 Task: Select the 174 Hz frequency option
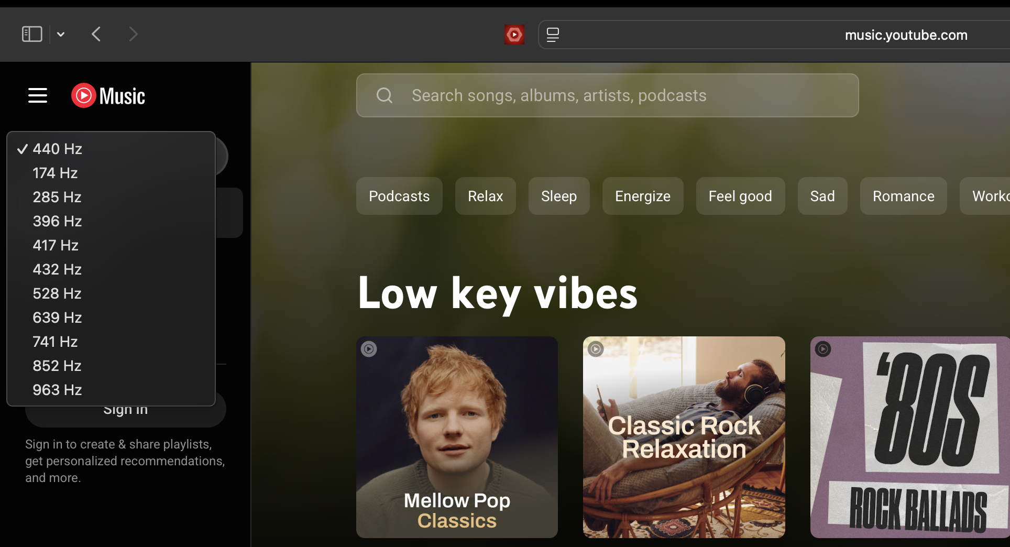pos(55,173)
